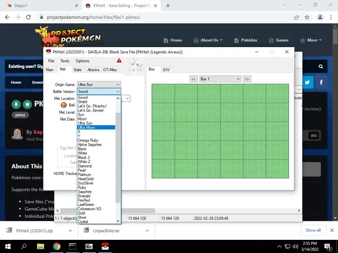Switch to the OT/Misc tab
338x253 pixels.
pos(110,70)
